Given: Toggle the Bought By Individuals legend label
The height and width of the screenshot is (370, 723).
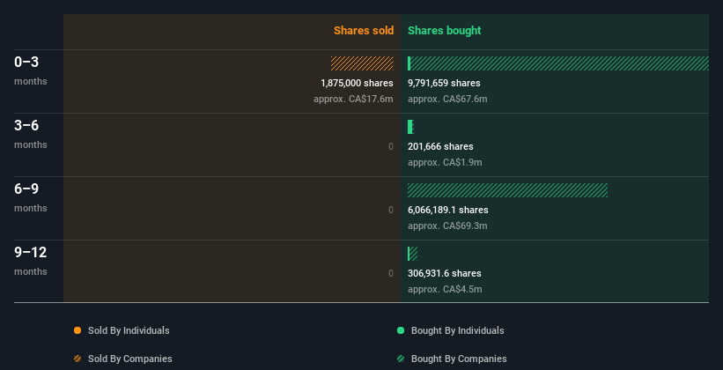Looking at the screenshot, I should click(x=458, y=330).
